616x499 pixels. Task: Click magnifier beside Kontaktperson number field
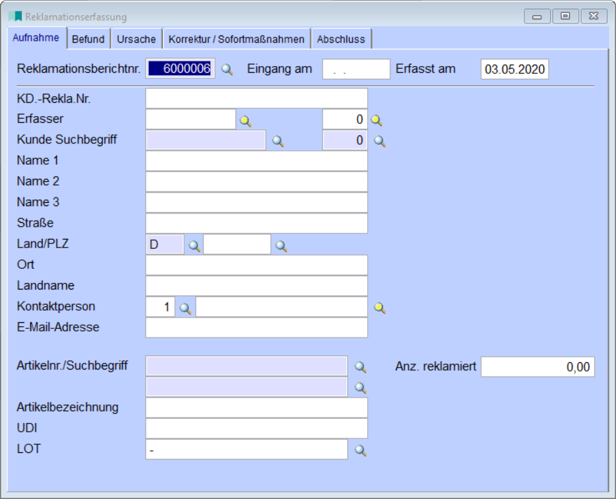186,308
